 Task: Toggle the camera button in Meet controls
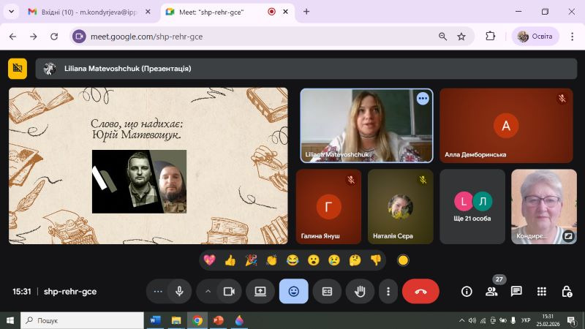pyautogui.click(x=228, y=291)
